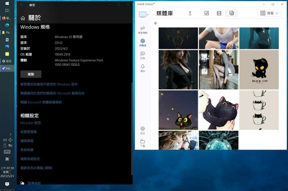Screen dimensions: 288x191
Task: Open the 查看 view dropdown
Action: pos(269,13)
